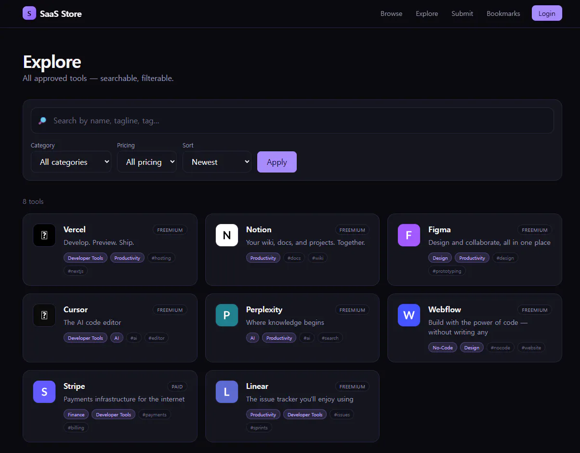Click the Login button

(x=547, y=13)
